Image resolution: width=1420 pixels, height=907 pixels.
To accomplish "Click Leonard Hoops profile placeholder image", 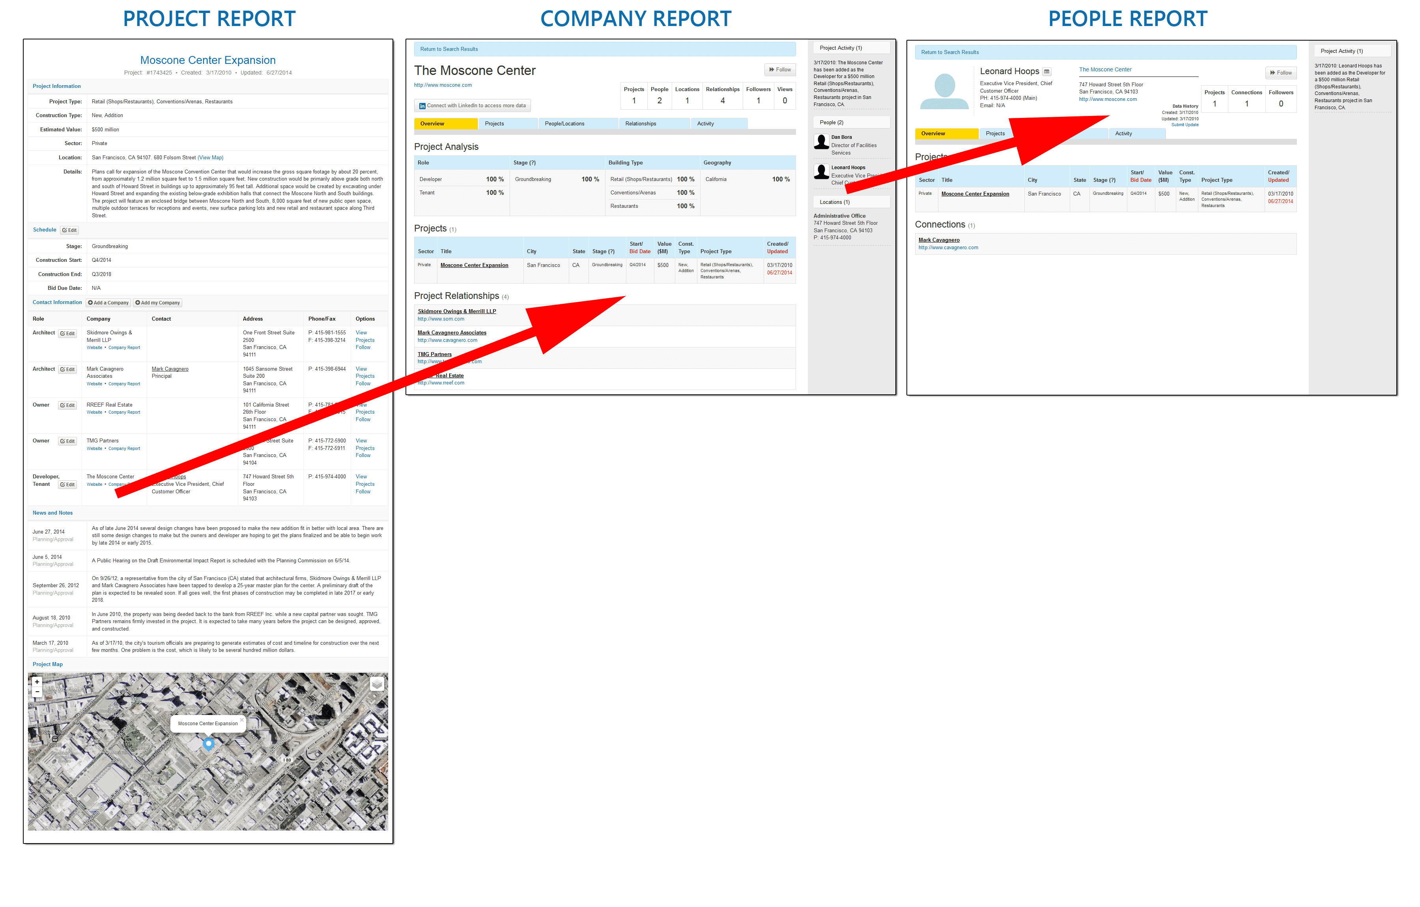I will pyautogui.click(x=945, y=91).
